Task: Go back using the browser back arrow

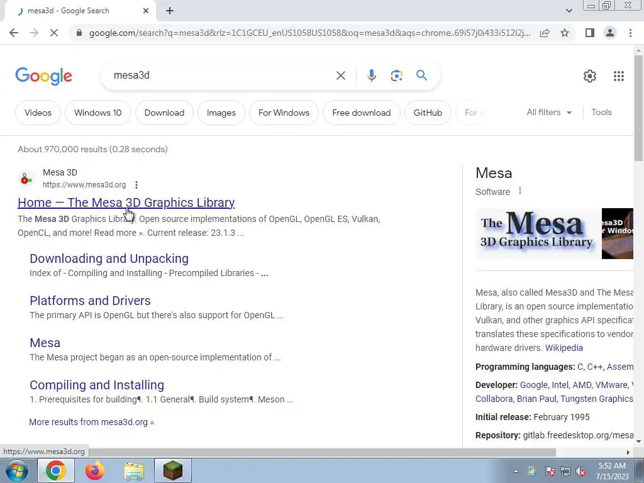Action: (x=14, y=33)
